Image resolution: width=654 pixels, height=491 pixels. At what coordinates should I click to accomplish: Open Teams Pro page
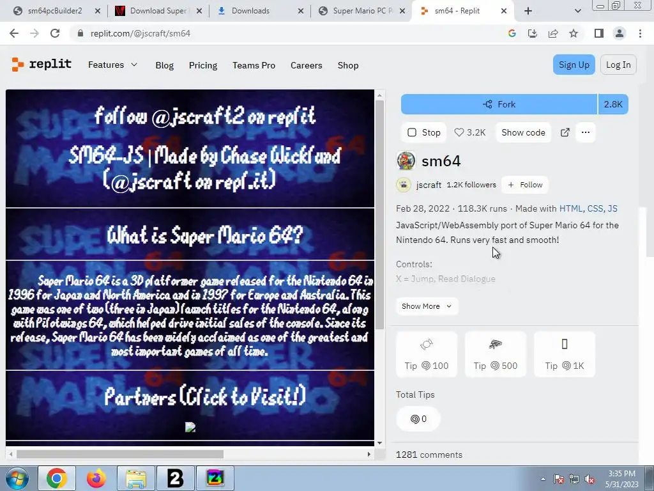click(254, 65)
